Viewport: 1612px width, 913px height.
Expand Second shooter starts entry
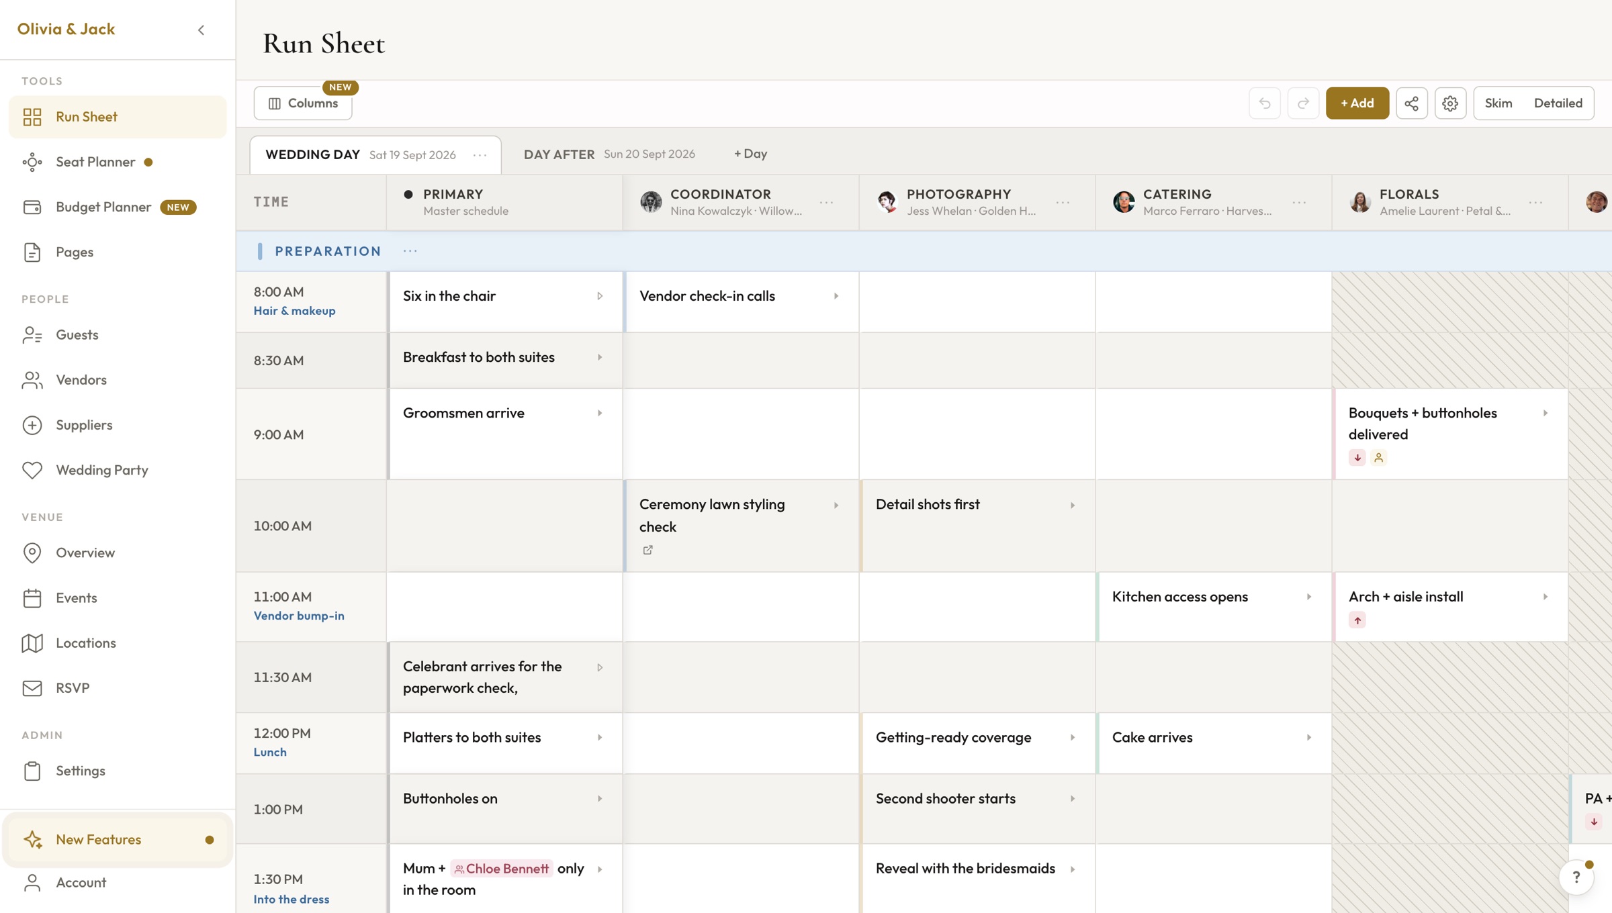pos(1072,799)
